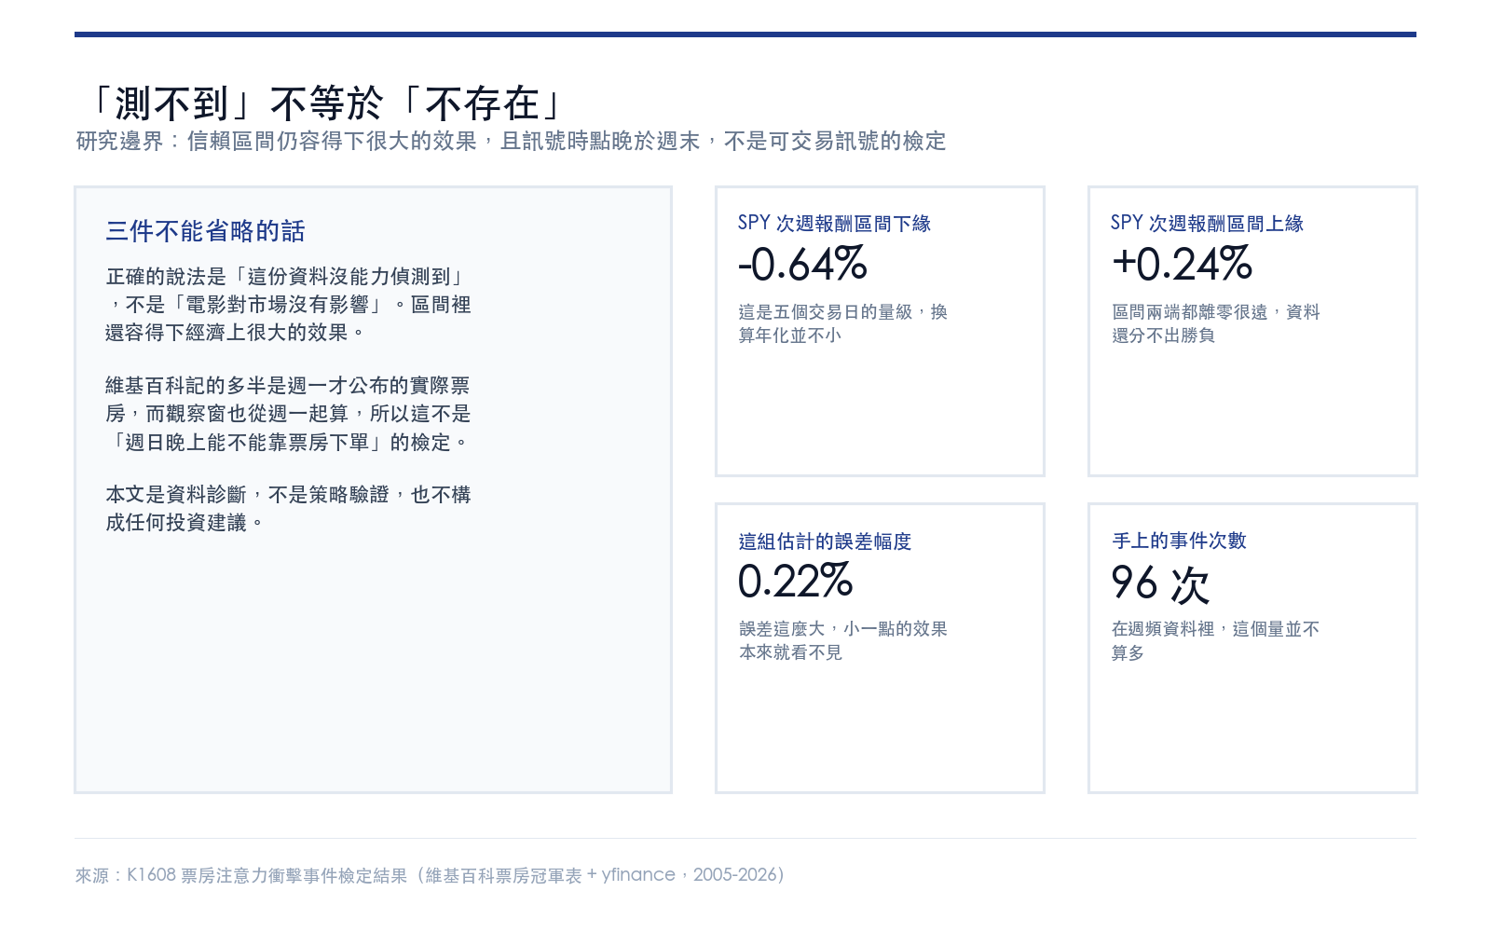Viewport: 1491px width, 932px height.
Task: Click the value -0.64%
Action: 802,264
